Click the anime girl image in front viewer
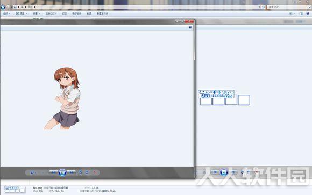312x195 pixels. (x=62, y=99)
